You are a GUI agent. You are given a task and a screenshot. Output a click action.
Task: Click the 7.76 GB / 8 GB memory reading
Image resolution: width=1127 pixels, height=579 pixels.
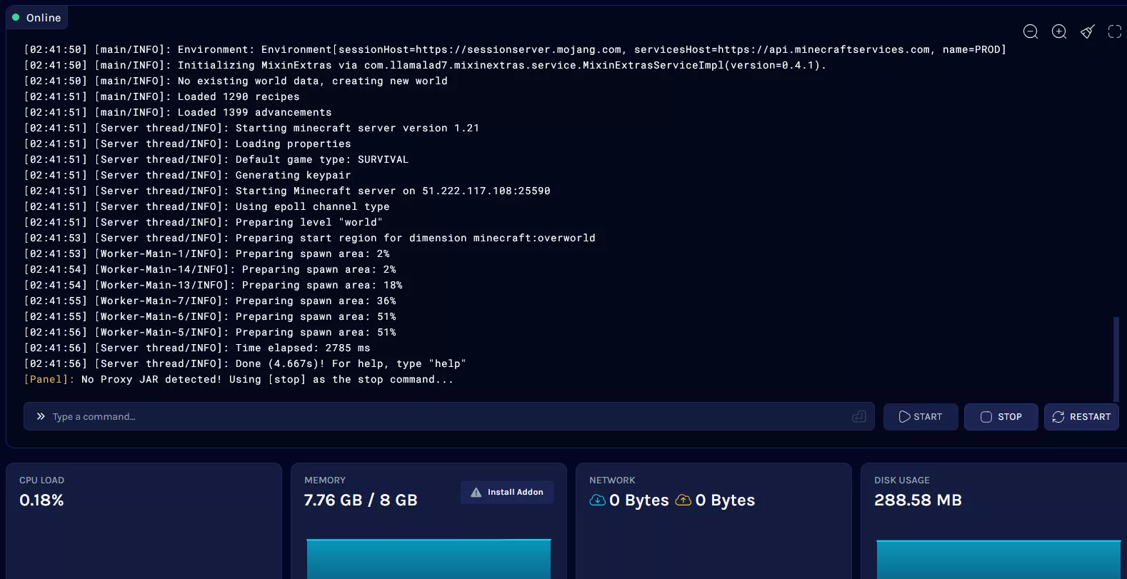[x=361, y=500]
